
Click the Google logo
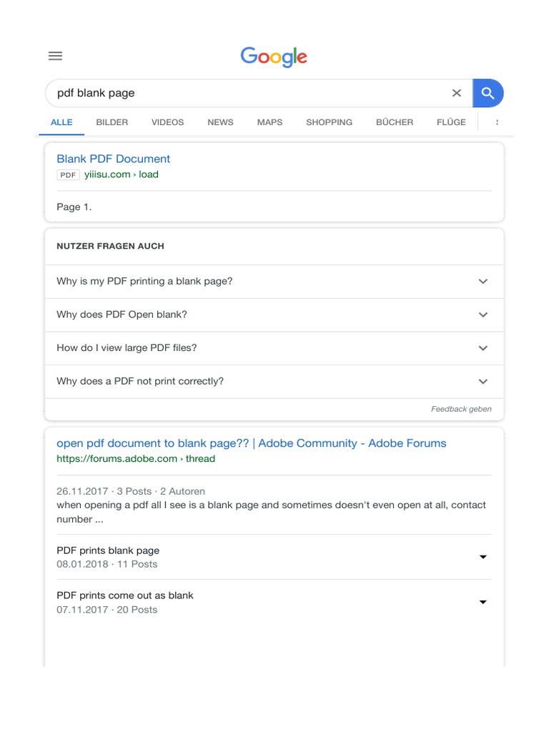click(x=274, y=57)
